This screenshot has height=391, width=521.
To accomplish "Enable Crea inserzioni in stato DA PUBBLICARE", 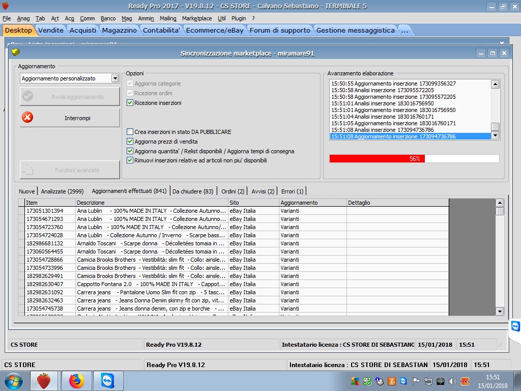I will (x=130, y=132).
